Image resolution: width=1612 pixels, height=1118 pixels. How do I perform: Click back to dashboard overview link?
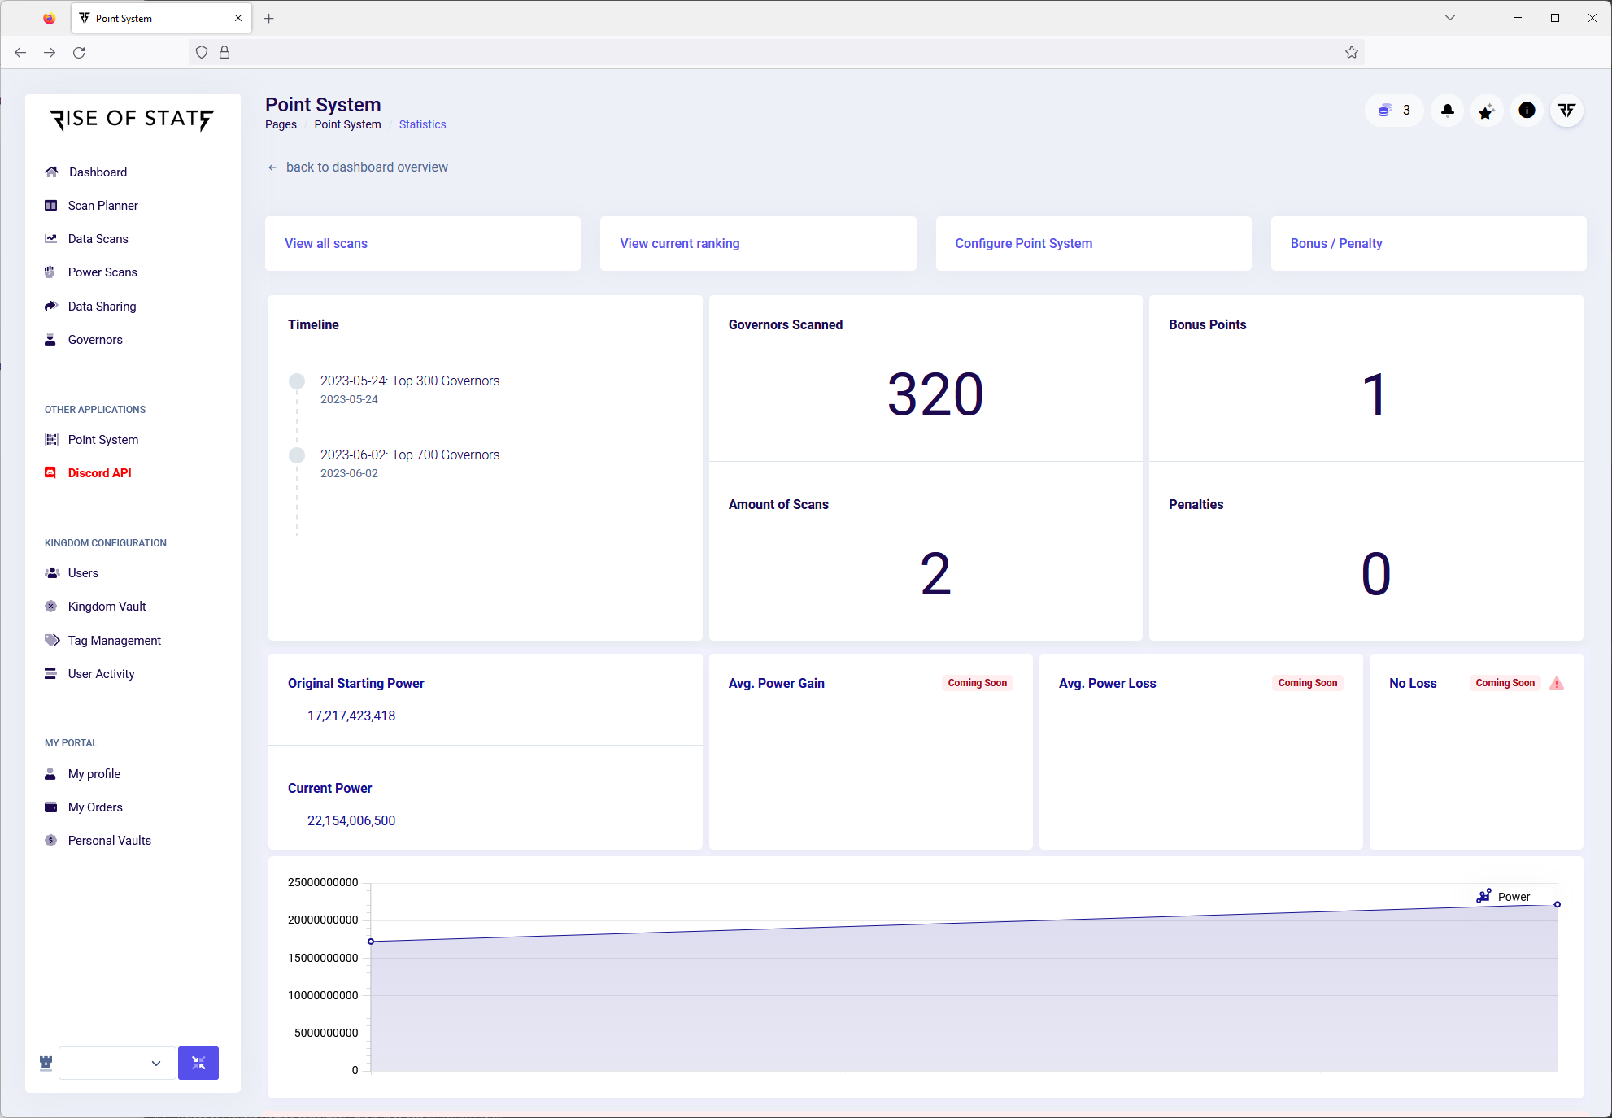(x=366, y=167)
